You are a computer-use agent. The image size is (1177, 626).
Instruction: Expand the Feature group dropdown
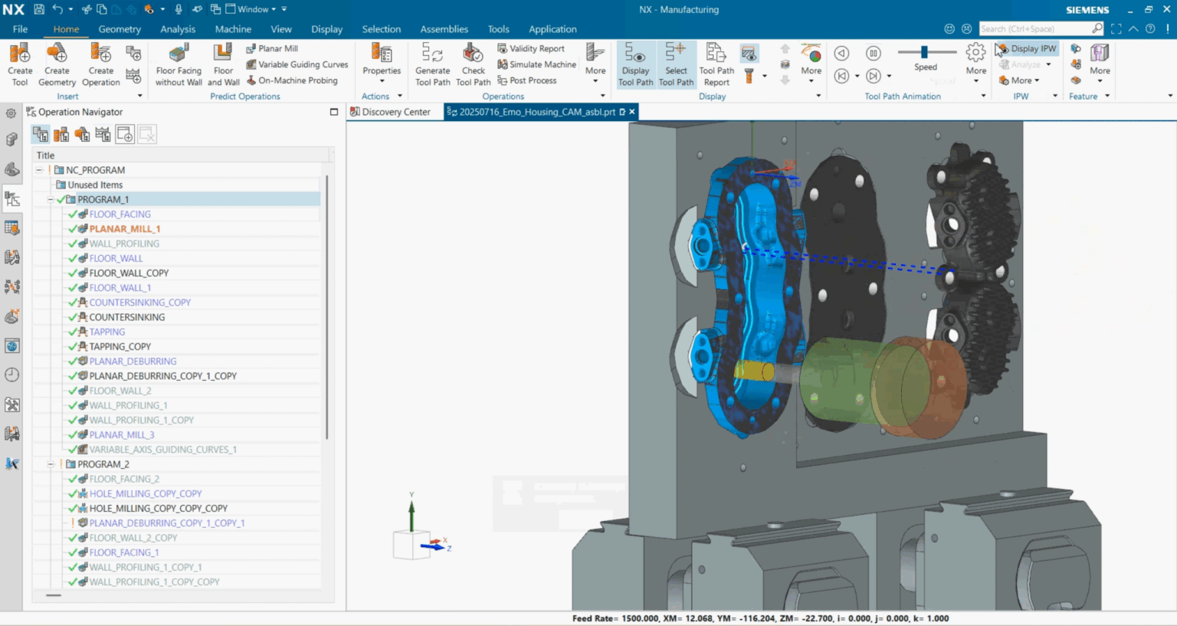point(1107,96)
